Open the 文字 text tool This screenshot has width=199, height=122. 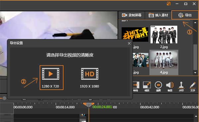pos(193,87)
